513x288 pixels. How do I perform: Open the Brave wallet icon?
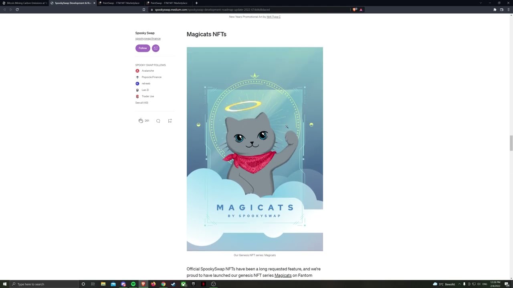coord(501,10)
